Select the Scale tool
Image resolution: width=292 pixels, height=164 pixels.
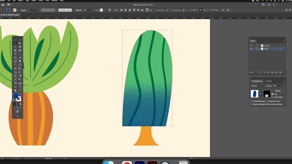(20, 65)
